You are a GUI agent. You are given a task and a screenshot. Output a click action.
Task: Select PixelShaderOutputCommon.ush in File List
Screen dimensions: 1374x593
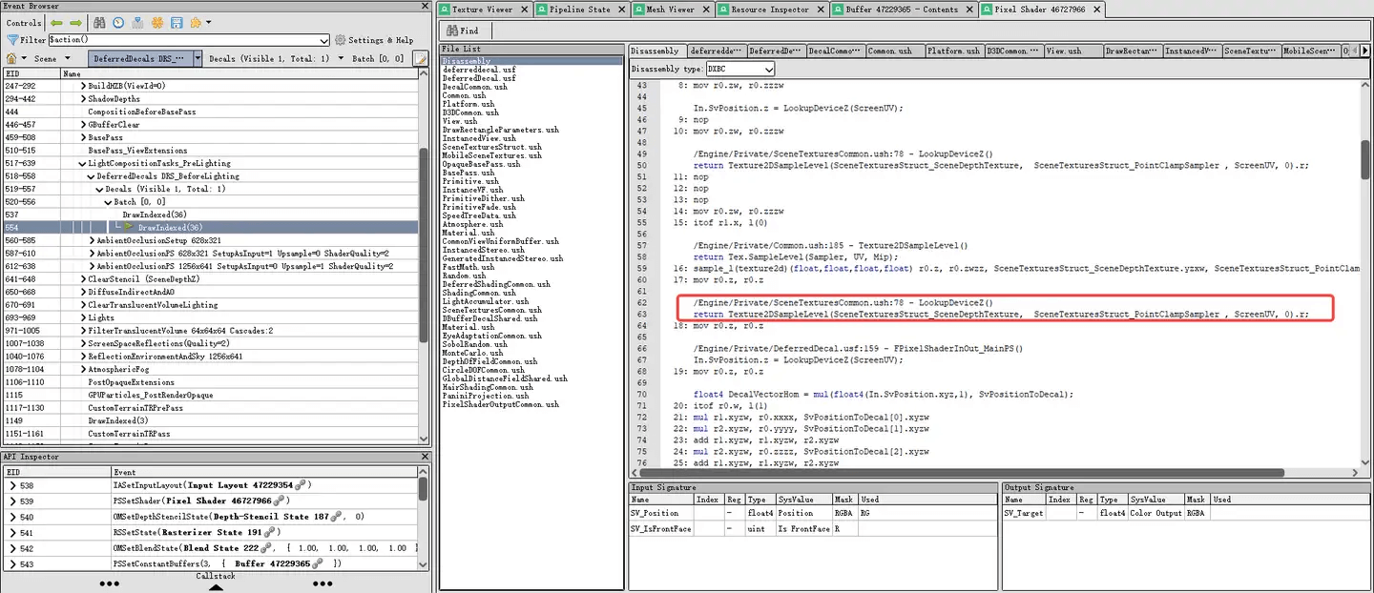pos(500,404)
